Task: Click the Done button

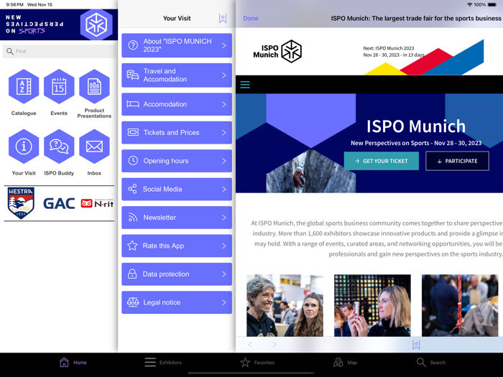Action: click(251, 18)
